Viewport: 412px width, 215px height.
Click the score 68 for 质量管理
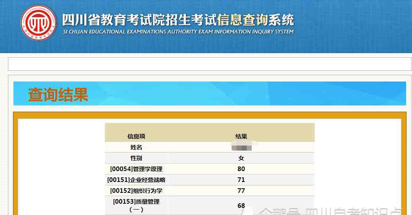coord(241,205)
